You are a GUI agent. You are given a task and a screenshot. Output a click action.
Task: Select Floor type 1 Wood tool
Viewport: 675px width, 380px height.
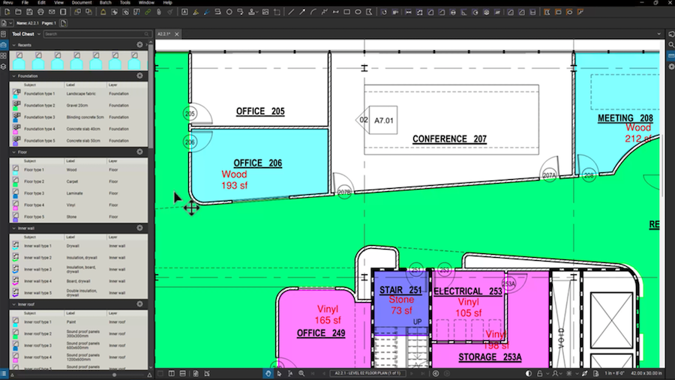[79, 169]
